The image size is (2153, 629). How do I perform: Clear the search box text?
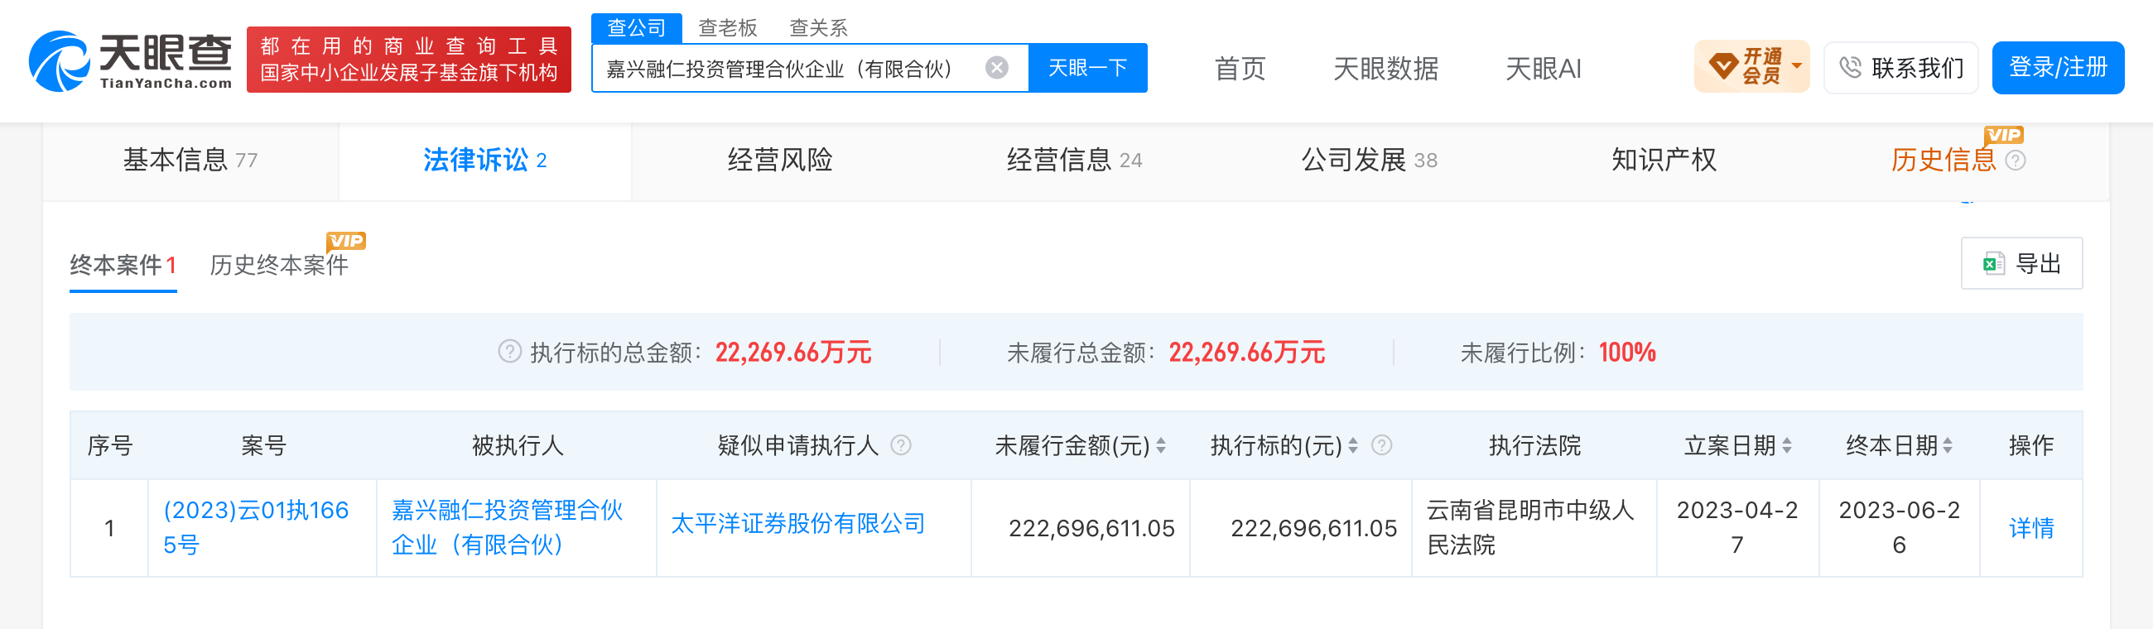996,68
